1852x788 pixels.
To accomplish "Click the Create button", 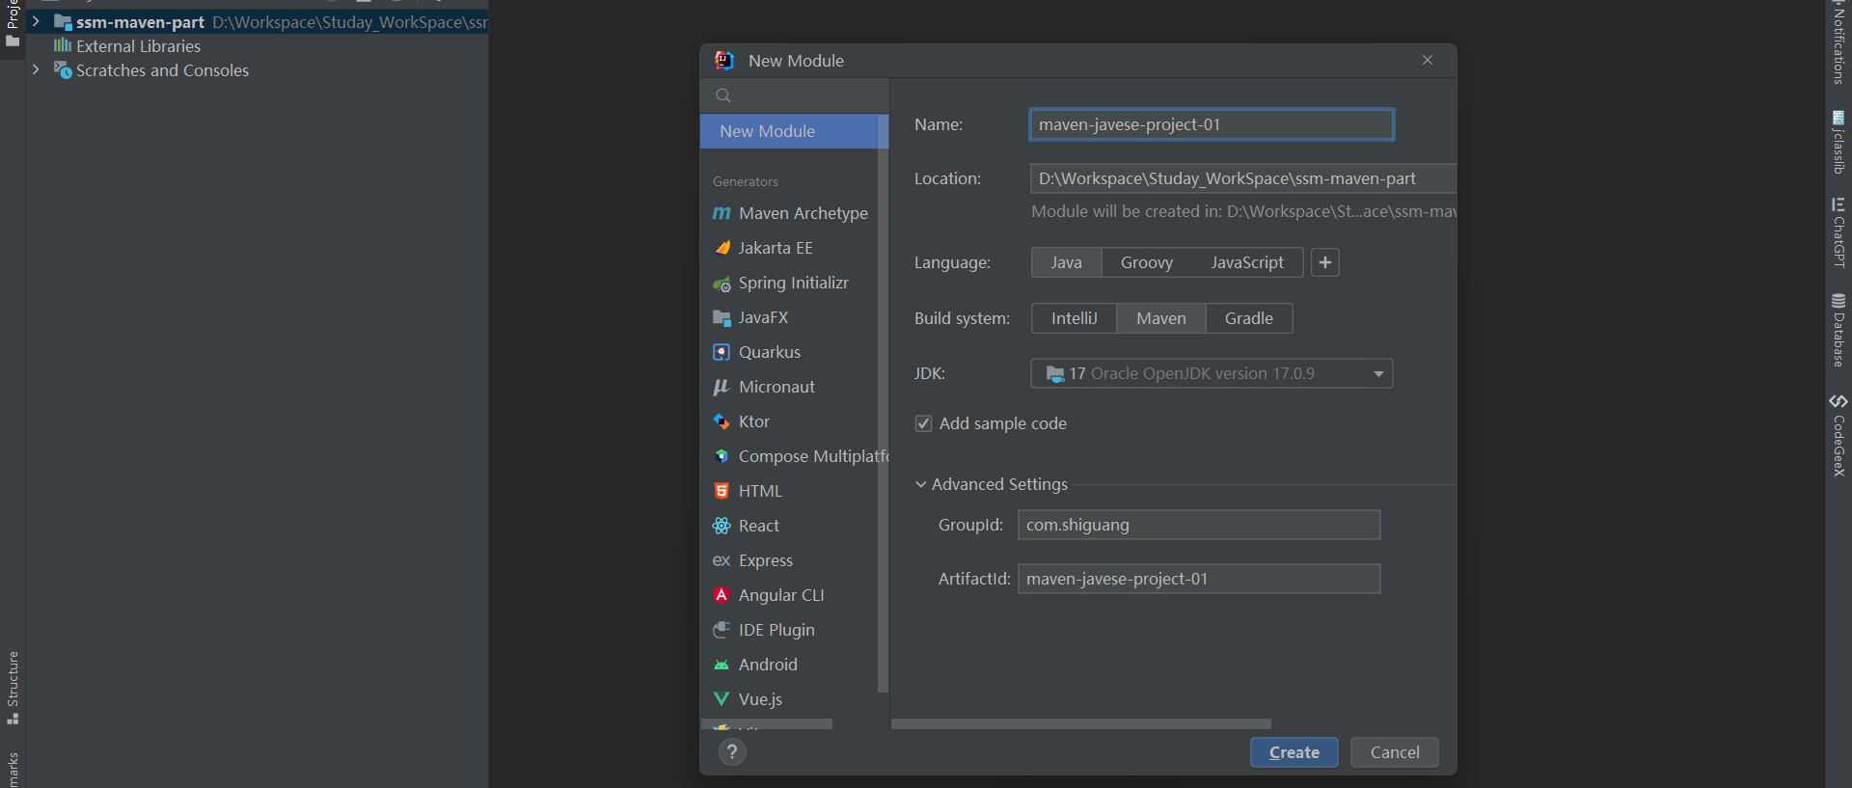I will tap(1294, 752).
